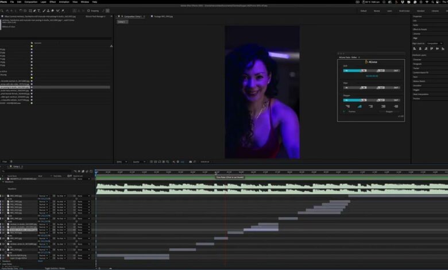The width and height of the screenshot is (448, 270).
Task: Open the viewer resolution Quarter dropdown
Action: pos(139,162)
